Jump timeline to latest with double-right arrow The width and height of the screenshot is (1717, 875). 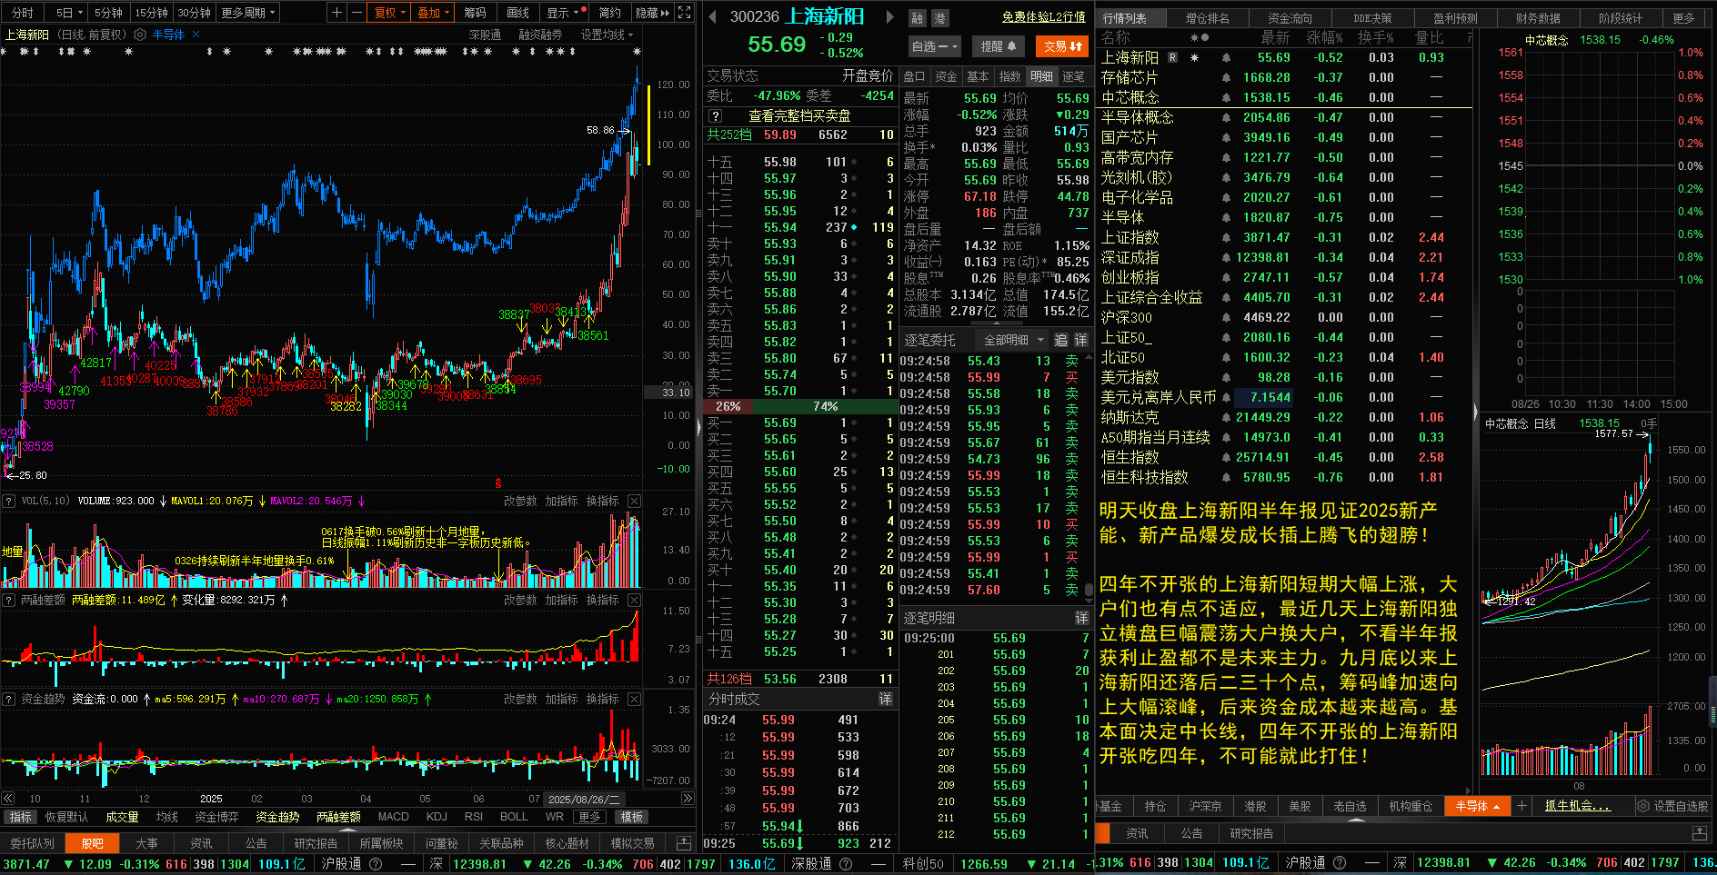click(688, 799)
